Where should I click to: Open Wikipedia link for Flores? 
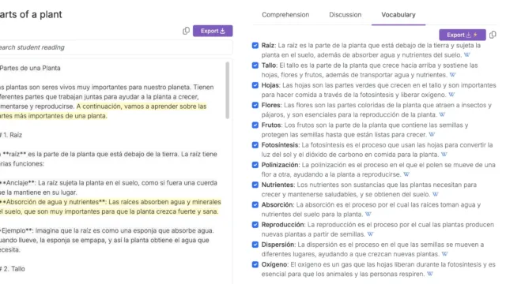tap(442, 115)
